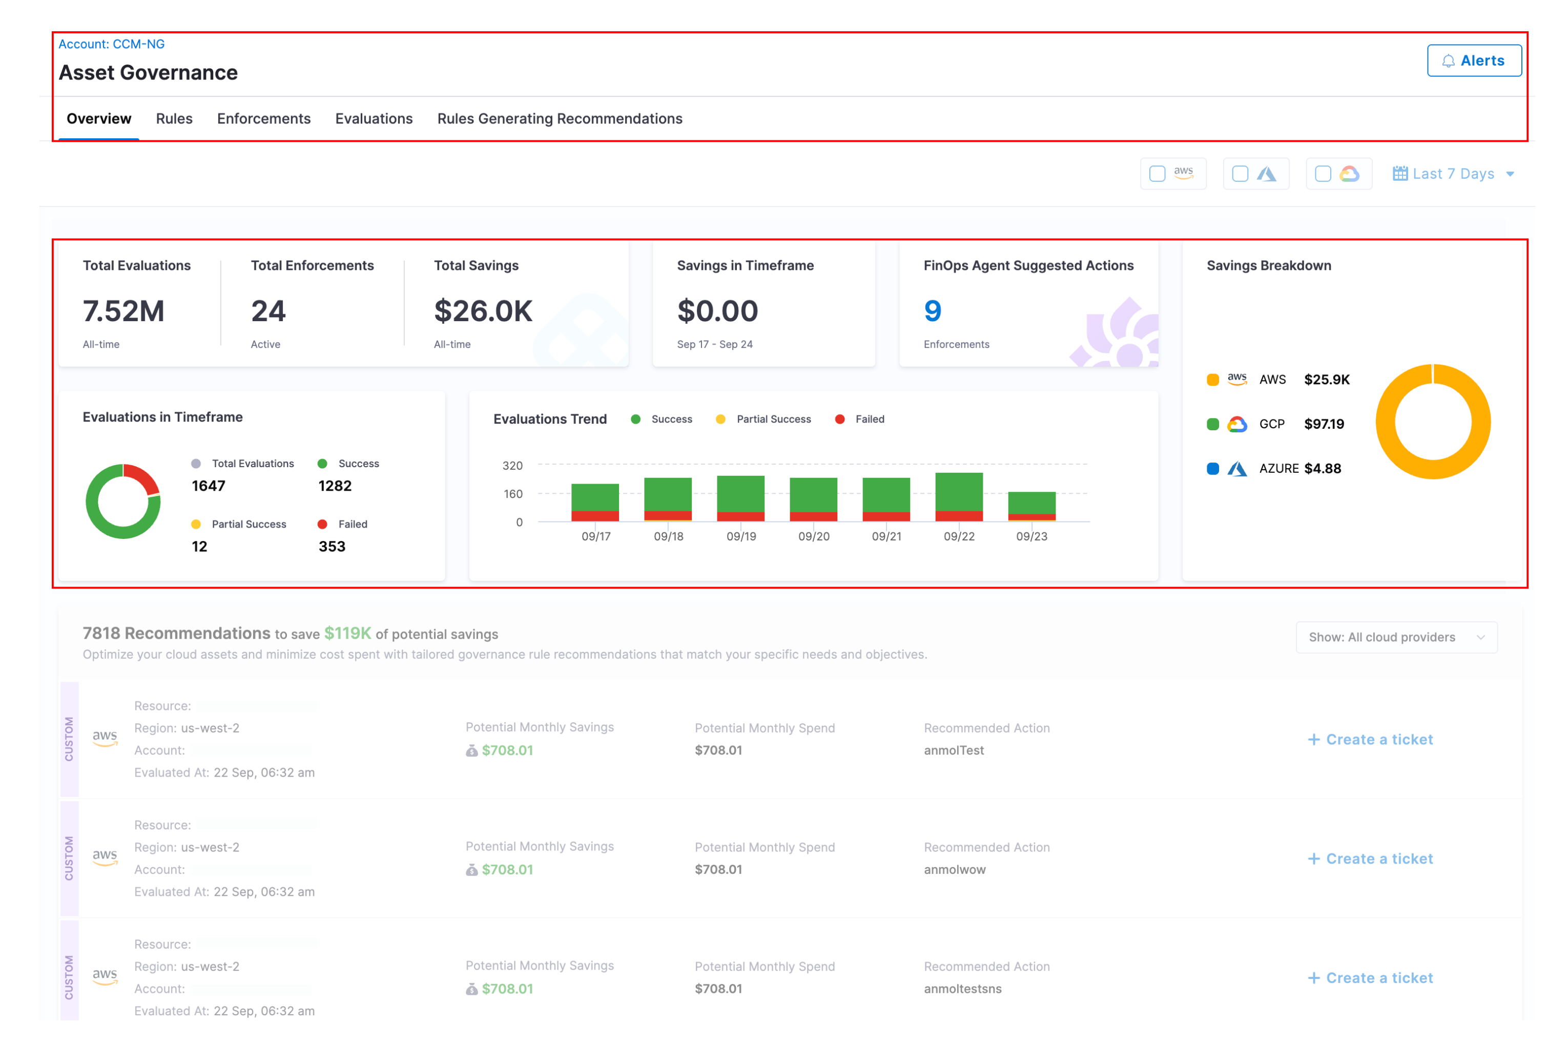Click the plus icon for the anmoltestsns ticket

click(x=1313, y=978)
